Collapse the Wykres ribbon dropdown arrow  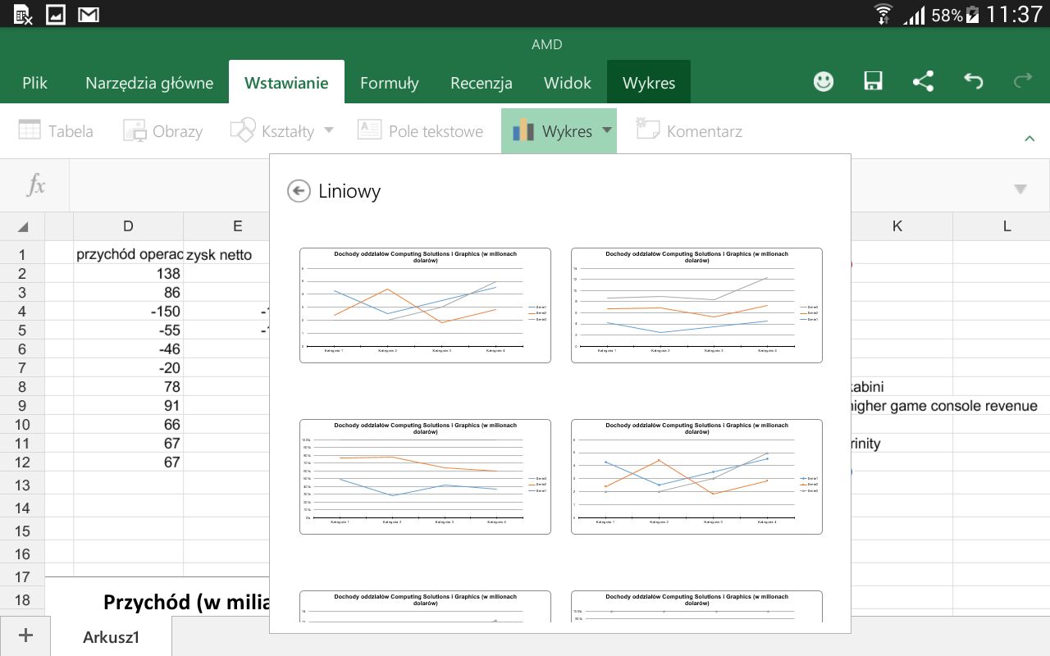[x=607, y=130]
